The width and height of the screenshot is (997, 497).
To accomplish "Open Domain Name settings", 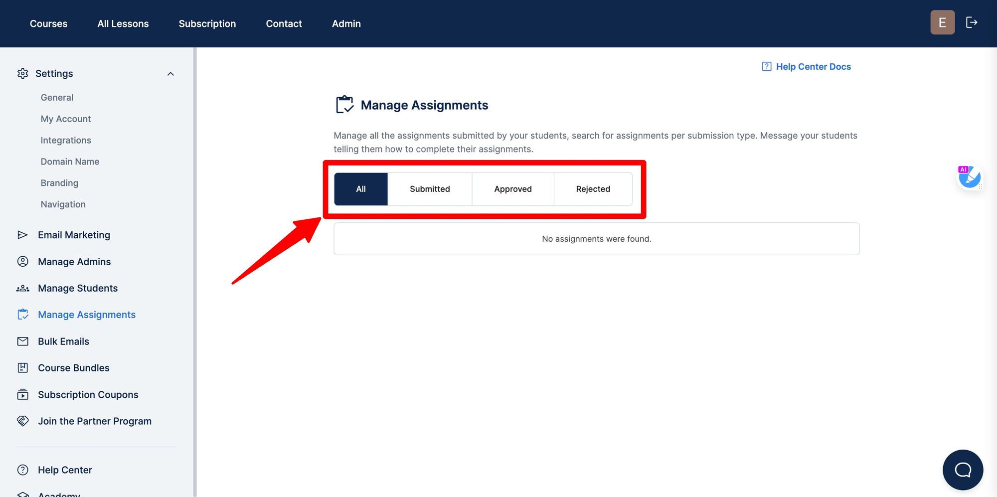I will coord(70,162).
